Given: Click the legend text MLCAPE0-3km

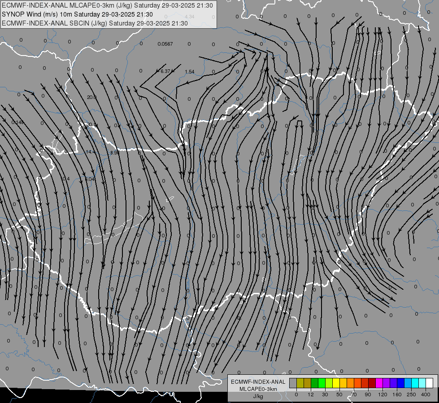Looking at the screenshot, I should 258,389.
